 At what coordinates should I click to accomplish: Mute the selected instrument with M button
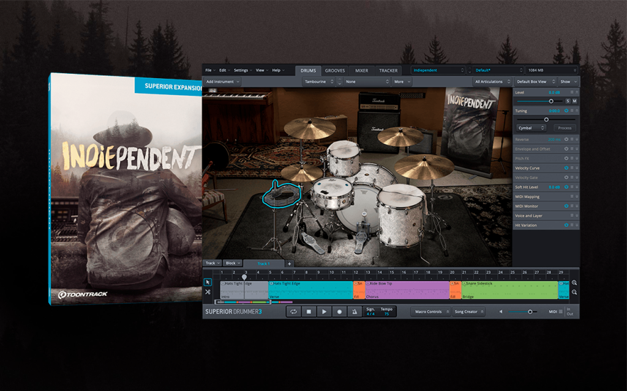coord(574,101)
